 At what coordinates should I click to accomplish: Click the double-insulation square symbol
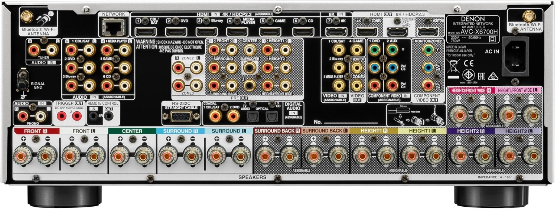point(492,39)
